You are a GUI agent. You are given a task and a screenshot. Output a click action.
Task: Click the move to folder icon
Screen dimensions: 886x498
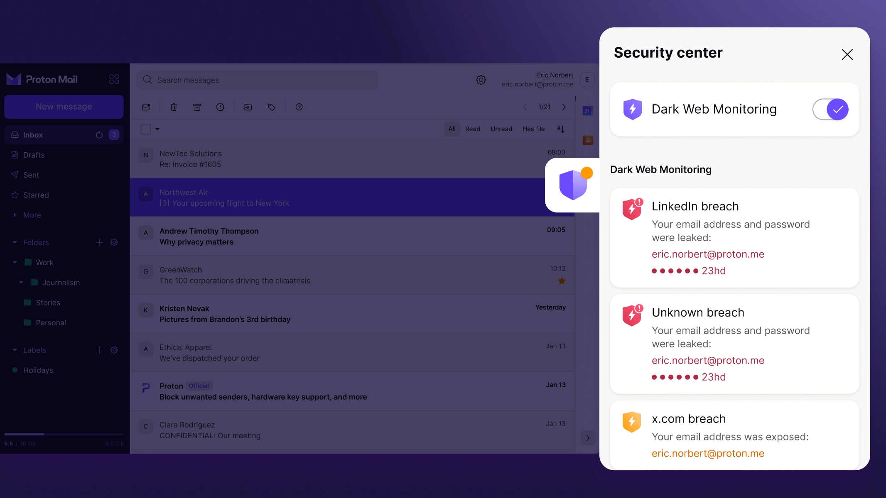pos(248,107)
